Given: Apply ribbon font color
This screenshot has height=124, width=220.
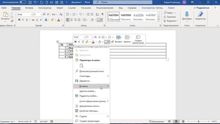Looking at the screenshot, I should point(59,20).
